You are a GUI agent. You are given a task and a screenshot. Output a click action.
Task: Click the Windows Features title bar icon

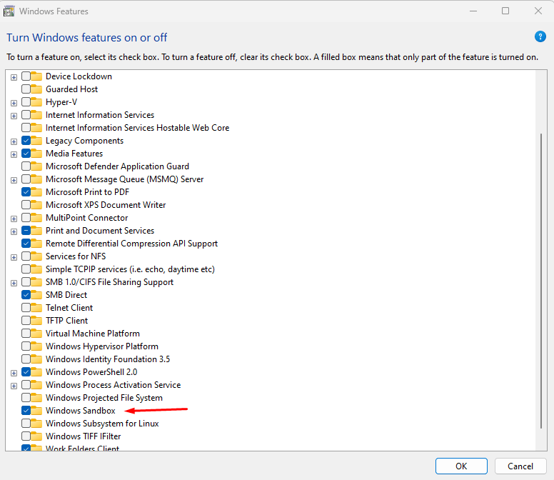(9, 11)
